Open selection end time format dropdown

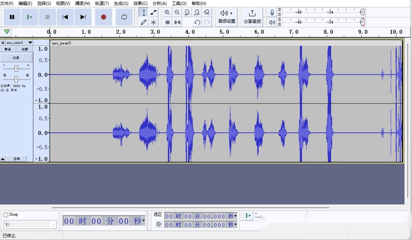point(235,225)
